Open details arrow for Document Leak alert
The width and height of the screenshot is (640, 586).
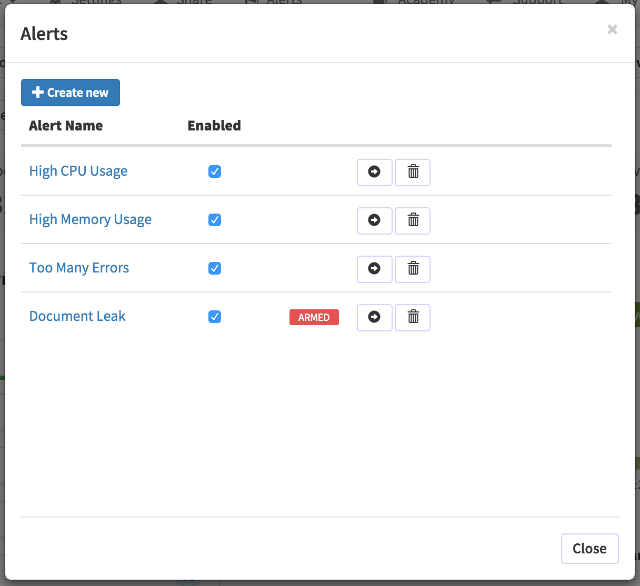click(374, 317)
